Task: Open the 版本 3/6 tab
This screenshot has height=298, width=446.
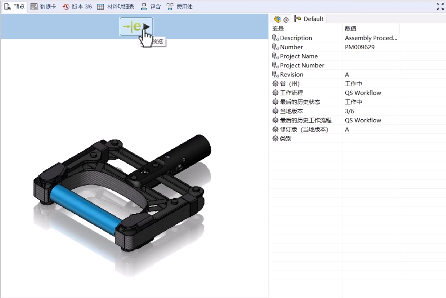Action: click(77, 7)
